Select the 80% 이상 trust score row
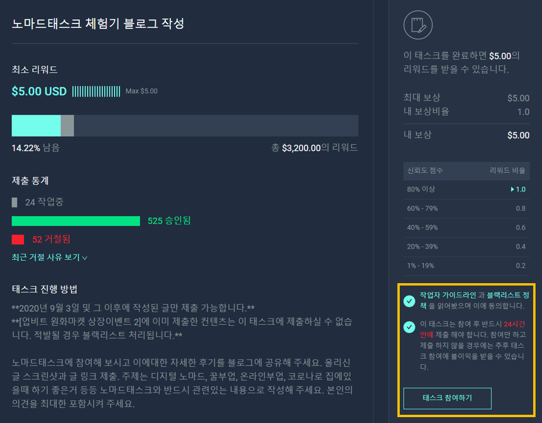 coord(466,189)
